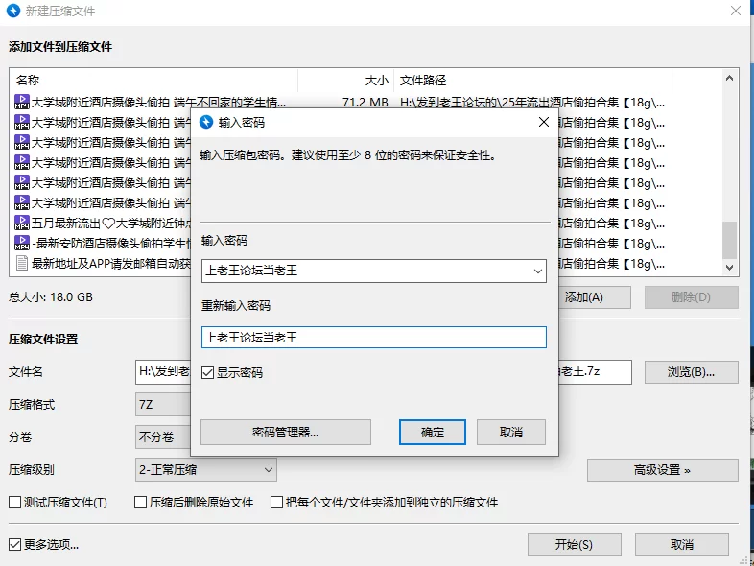This screenshot has height=566, width=754.
Task: Focus the 输入密码 password combo box
Action: tap(373, 271)
